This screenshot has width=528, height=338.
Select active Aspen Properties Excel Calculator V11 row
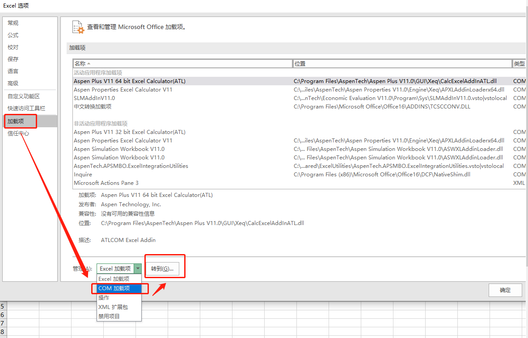coord(299,89)
